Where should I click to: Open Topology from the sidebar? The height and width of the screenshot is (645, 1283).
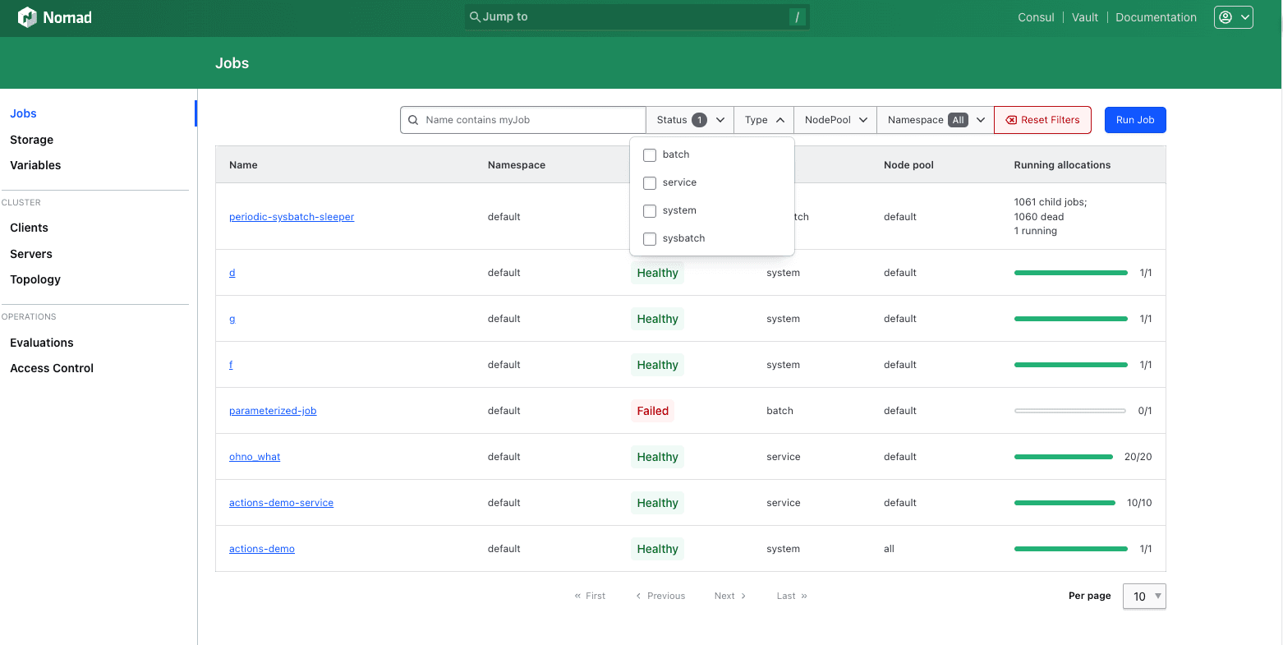(x=35, y=279)
